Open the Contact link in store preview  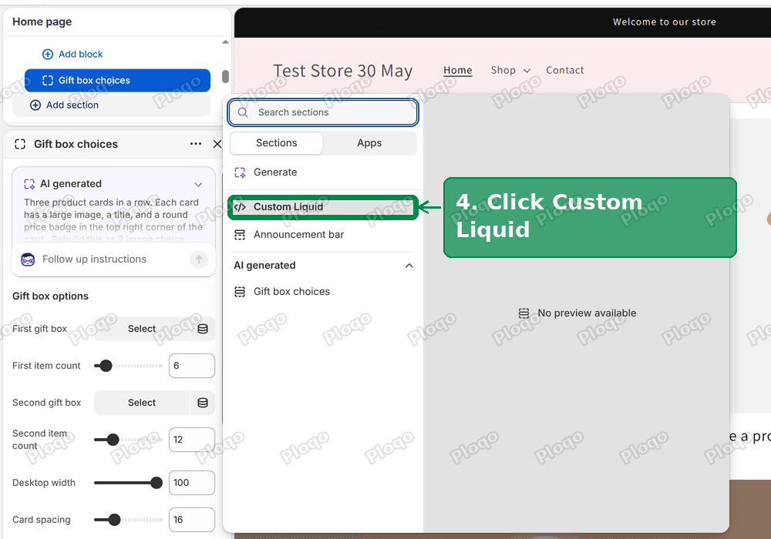pos(565,70)
